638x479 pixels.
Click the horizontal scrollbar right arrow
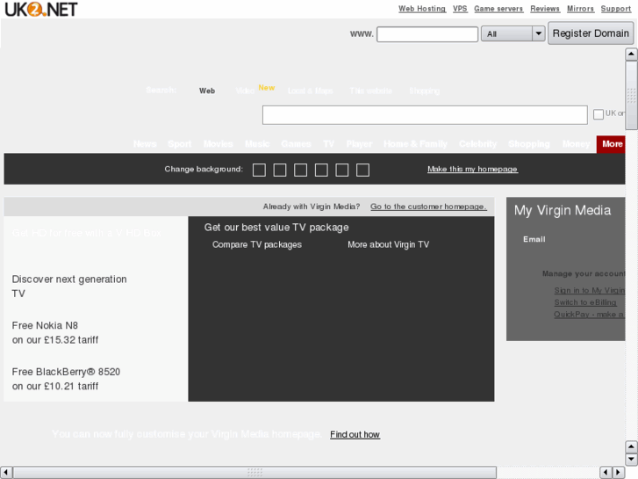(619, 472)
